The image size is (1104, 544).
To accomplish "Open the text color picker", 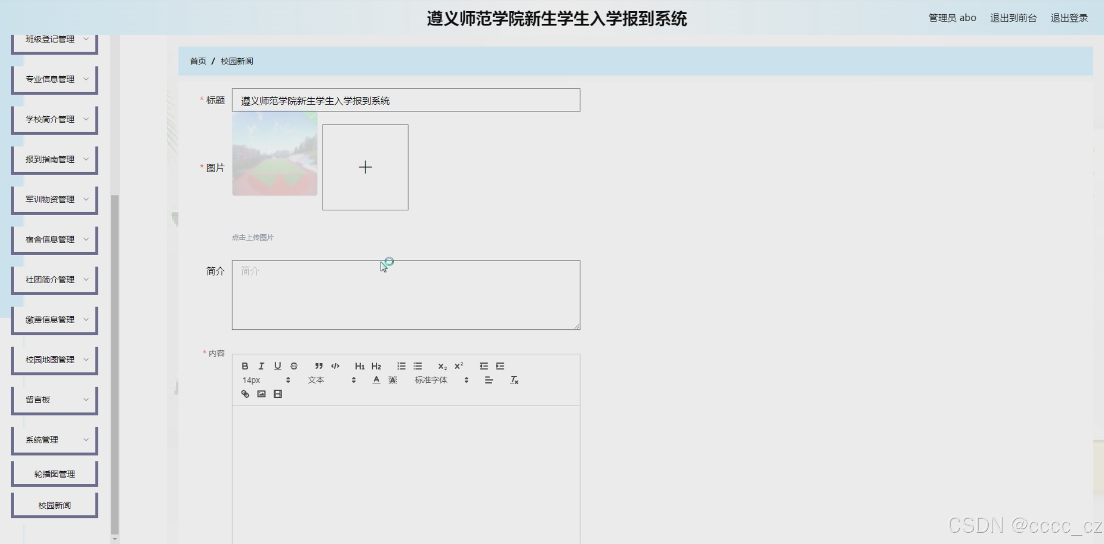I will tap(376, 380).
